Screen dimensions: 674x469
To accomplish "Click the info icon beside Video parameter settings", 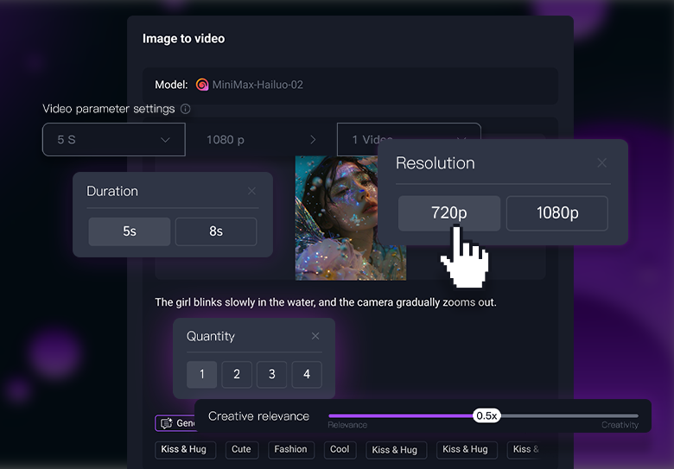I will [x=186, y=110].
